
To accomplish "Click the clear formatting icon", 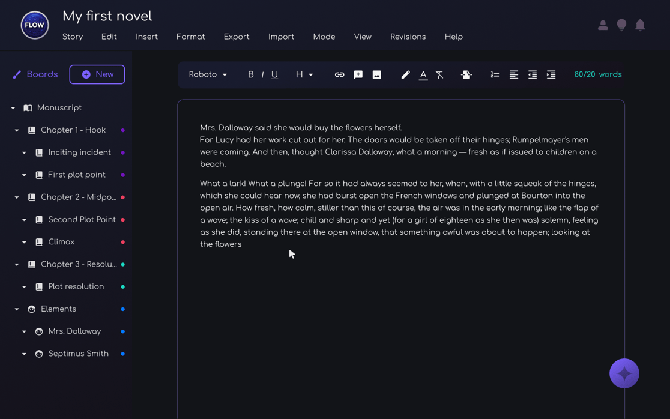I will click(x=439, y=75).
